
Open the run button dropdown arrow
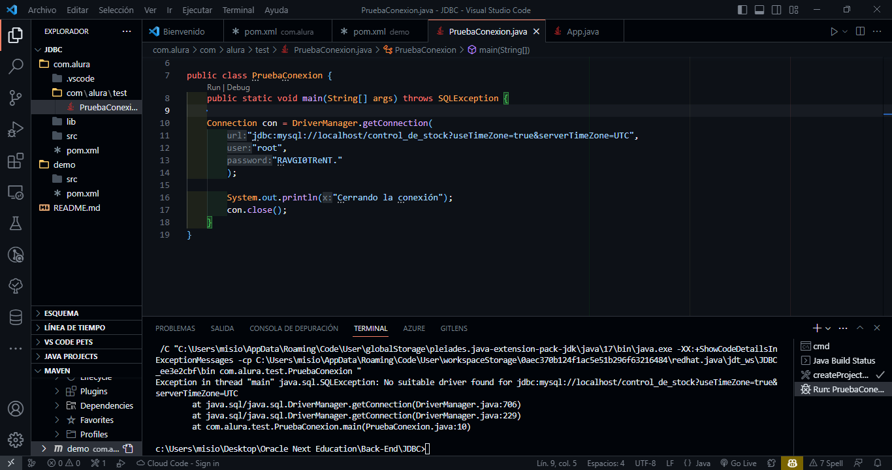pos(845,31)
